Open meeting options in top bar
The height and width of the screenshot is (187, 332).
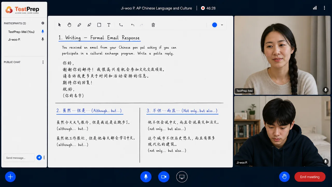tap(324, 8)
